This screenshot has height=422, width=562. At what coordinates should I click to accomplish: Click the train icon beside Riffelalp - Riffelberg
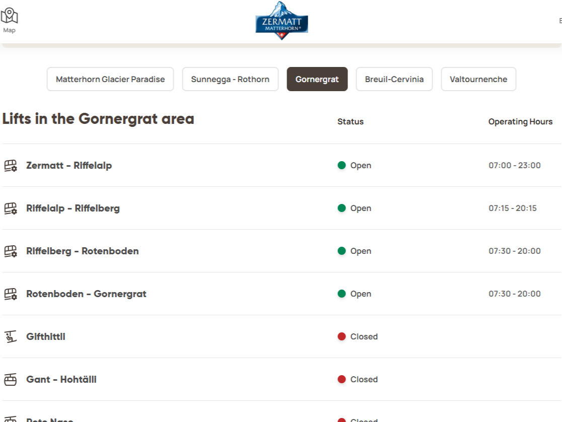tap(11, 208)
